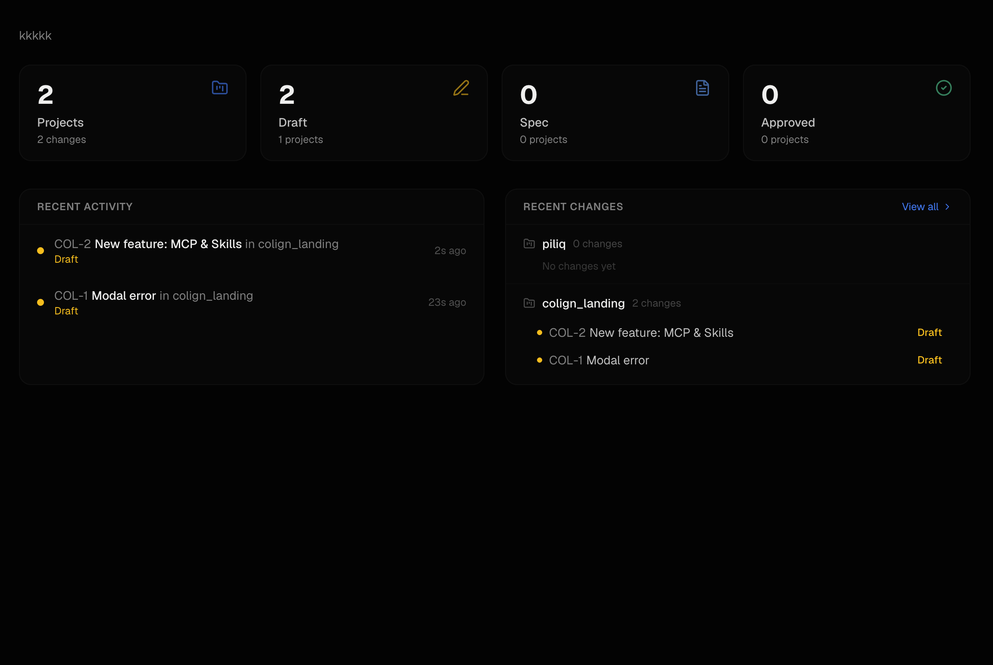Click the Draft label under COL-1 in Recent Activity
The width and height of the screenshot is (993, 665).
click(x=66, y=311)
